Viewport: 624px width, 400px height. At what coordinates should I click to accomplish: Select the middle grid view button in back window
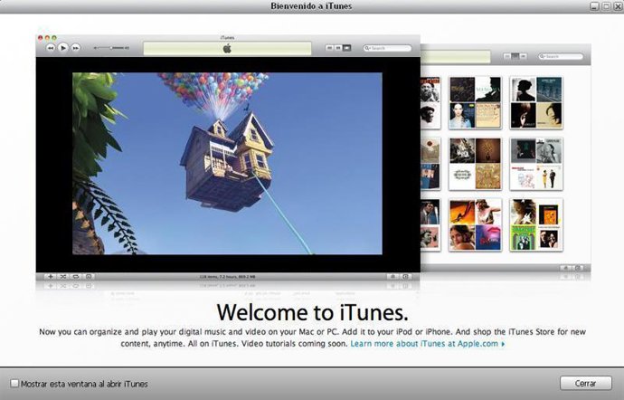[515, 56]
